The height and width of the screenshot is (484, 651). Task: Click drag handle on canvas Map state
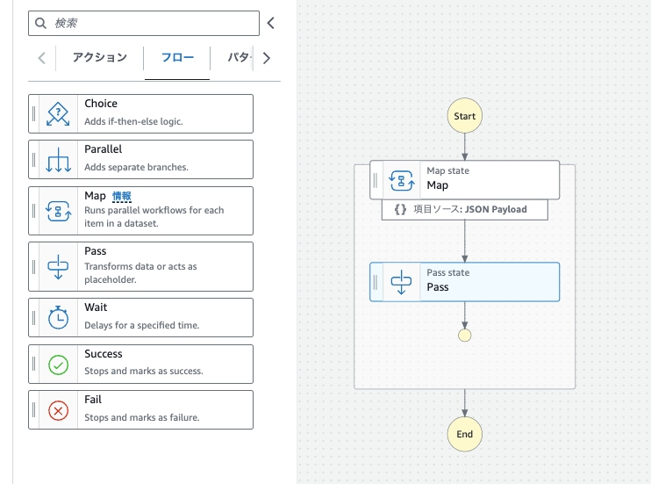point(376,180)
